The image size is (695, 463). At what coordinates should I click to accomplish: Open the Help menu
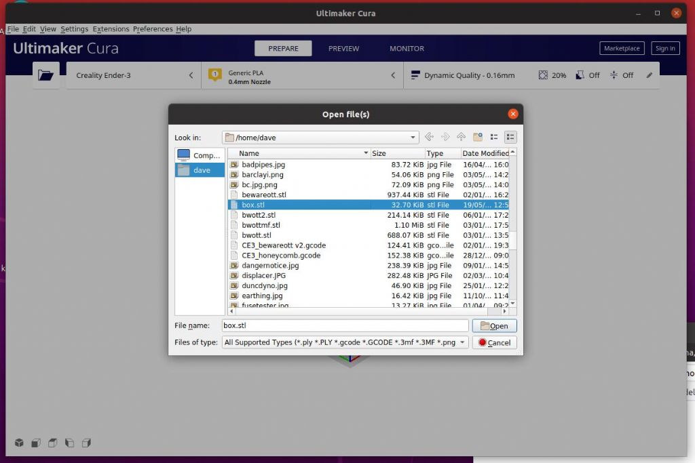183,28
